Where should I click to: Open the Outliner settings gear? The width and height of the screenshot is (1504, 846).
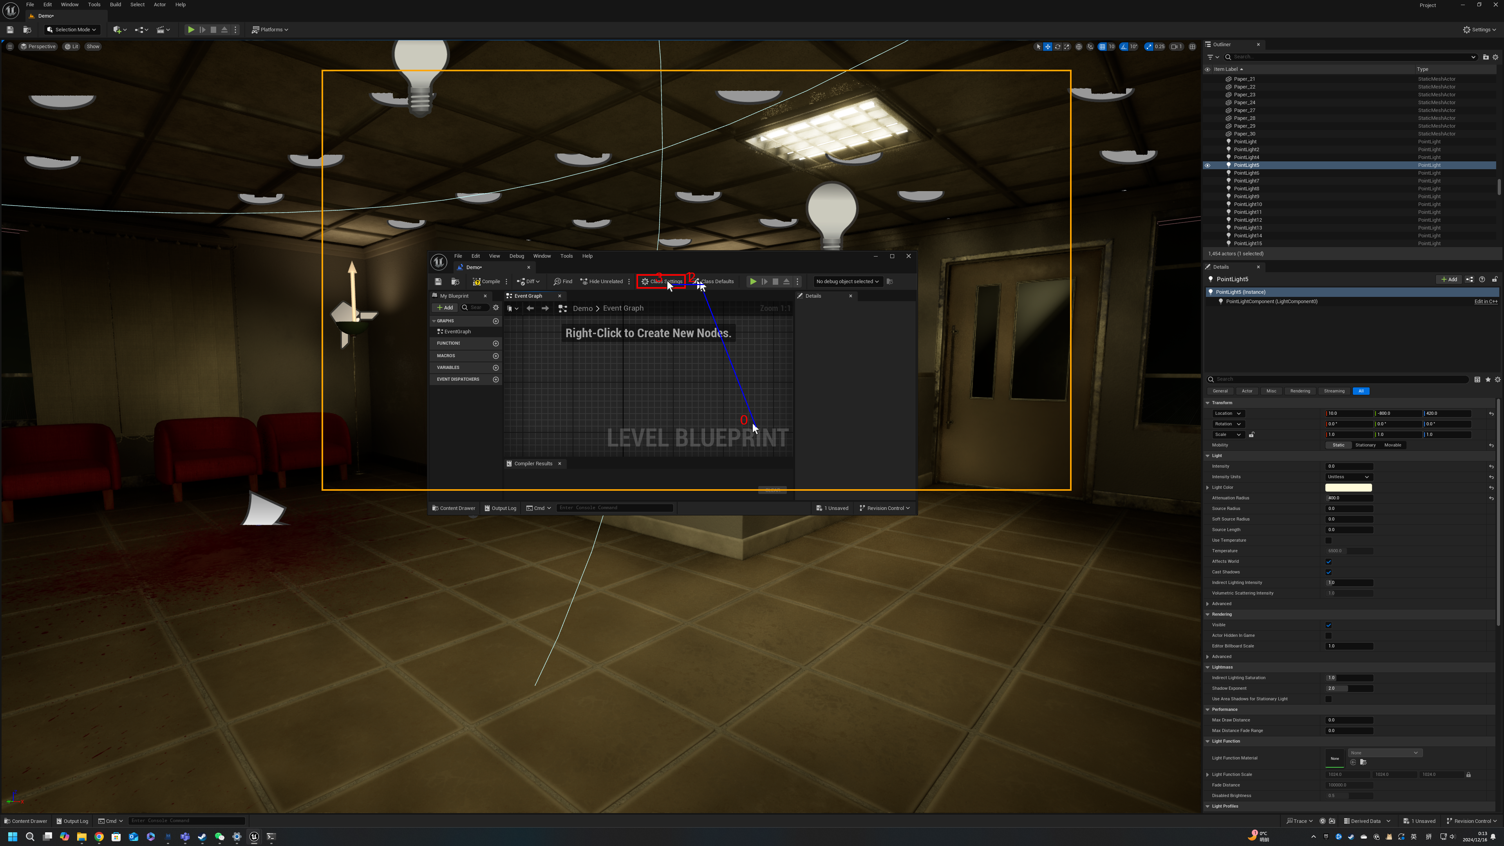coord(1495,57)
